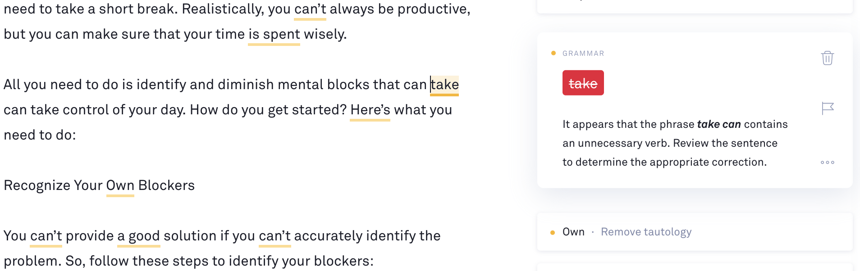Click underlined "Own" in the Blockers heading
Screen dimensions: 860x271
click(x=120, y=185)
